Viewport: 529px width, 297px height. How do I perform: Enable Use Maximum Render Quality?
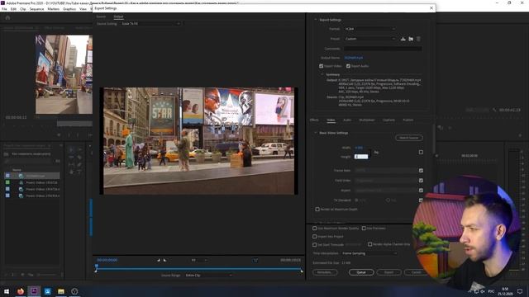pos(314,229)
